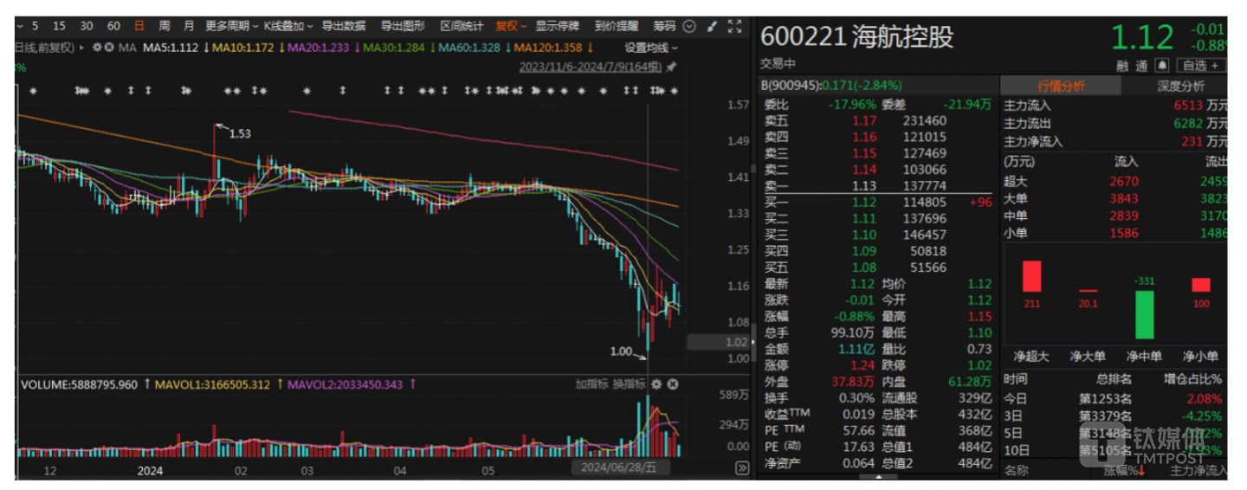Screen dimensions: 1247x490
Task: Open volume indicator settings gear icon
Action: [656, 384]
